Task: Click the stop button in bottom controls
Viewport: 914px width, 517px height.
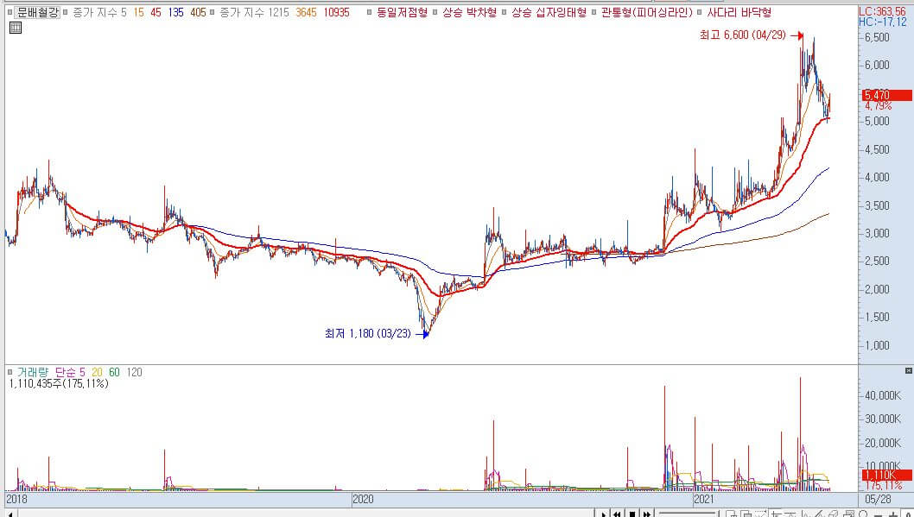Action: (632, 513)
